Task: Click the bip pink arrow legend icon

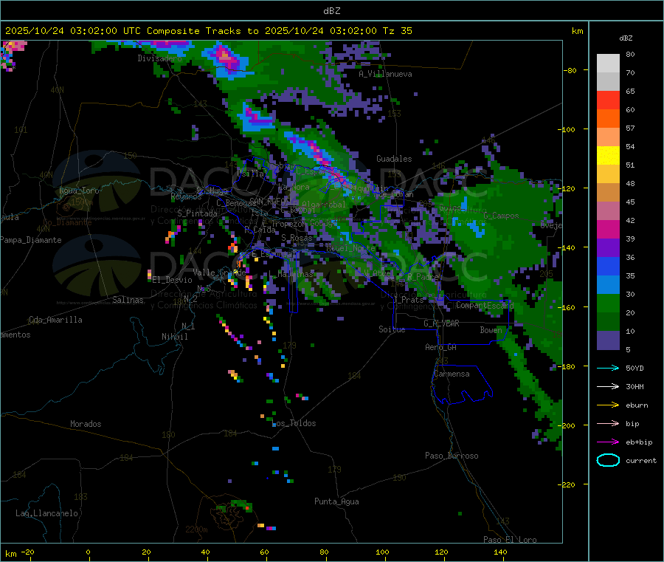Action: click(608, 423)
